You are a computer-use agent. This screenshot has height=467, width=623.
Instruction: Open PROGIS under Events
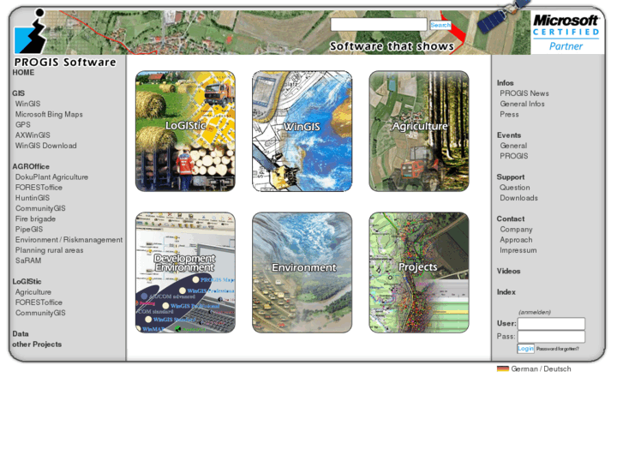513,156
